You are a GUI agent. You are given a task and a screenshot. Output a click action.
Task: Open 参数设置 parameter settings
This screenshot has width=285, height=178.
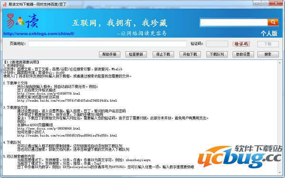point(243,54)
